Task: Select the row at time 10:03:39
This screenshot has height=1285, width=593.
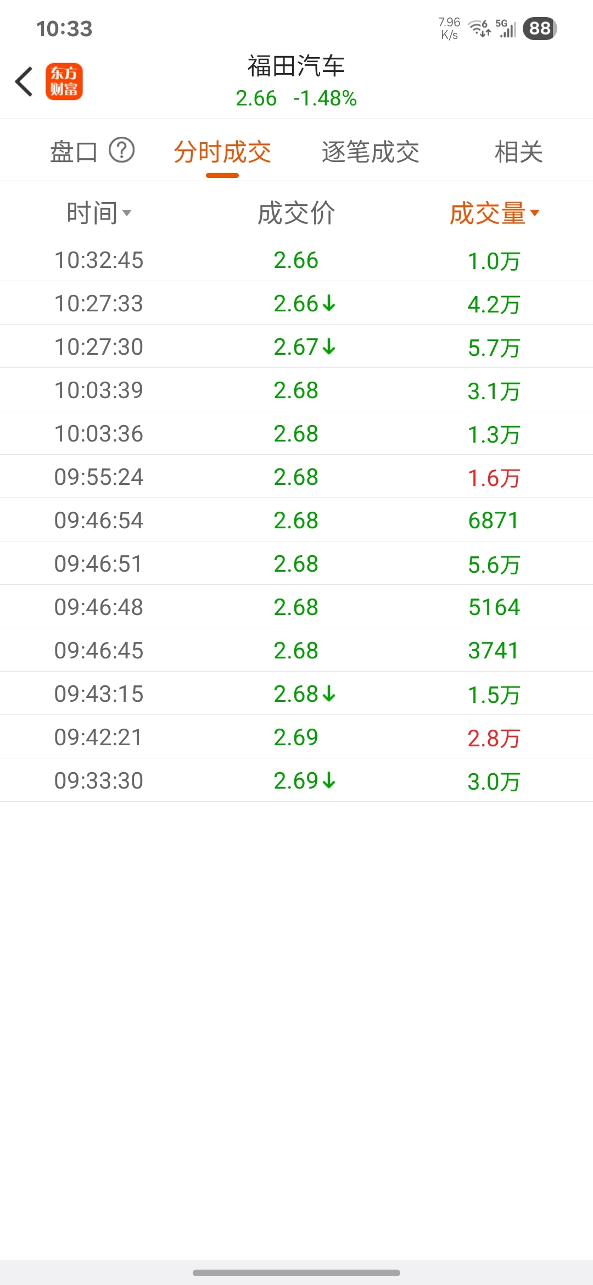Action: coord(296,390)
